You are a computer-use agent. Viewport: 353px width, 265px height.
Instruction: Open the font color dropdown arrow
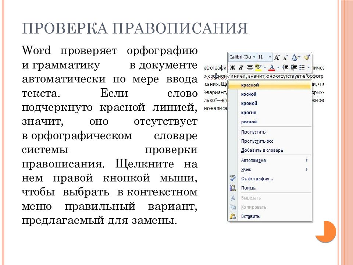(x=278, y=67)
